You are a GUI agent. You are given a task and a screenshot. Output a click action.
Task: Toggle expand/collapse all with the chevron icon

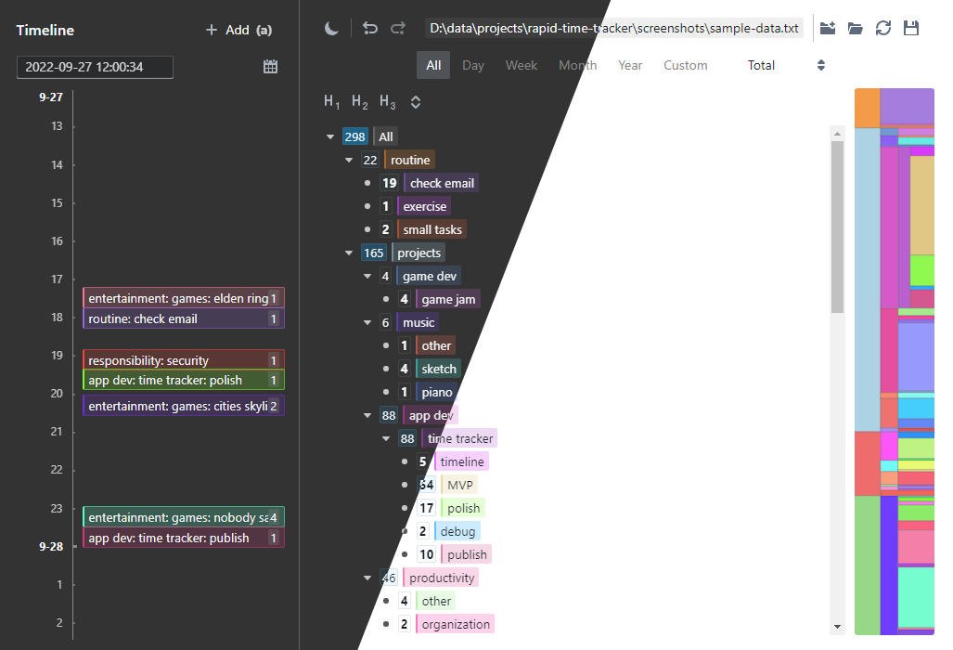(416, 102)
